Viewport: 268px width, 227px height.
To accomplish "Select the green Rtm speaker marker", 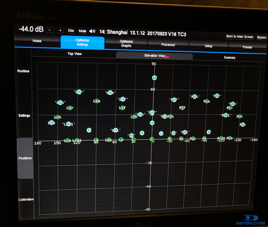I will tap(207, 102).
